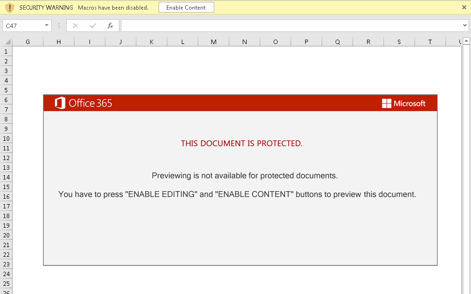The image size is (471, 294).
Task: Click the security warning shield icon
Action: (10, 8)
